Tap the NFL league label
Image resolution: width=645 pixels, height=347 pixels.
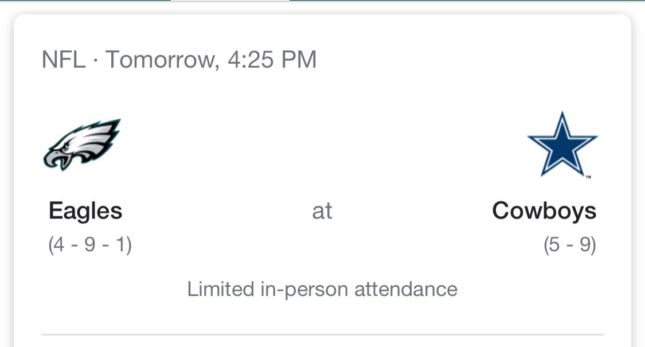64,59
